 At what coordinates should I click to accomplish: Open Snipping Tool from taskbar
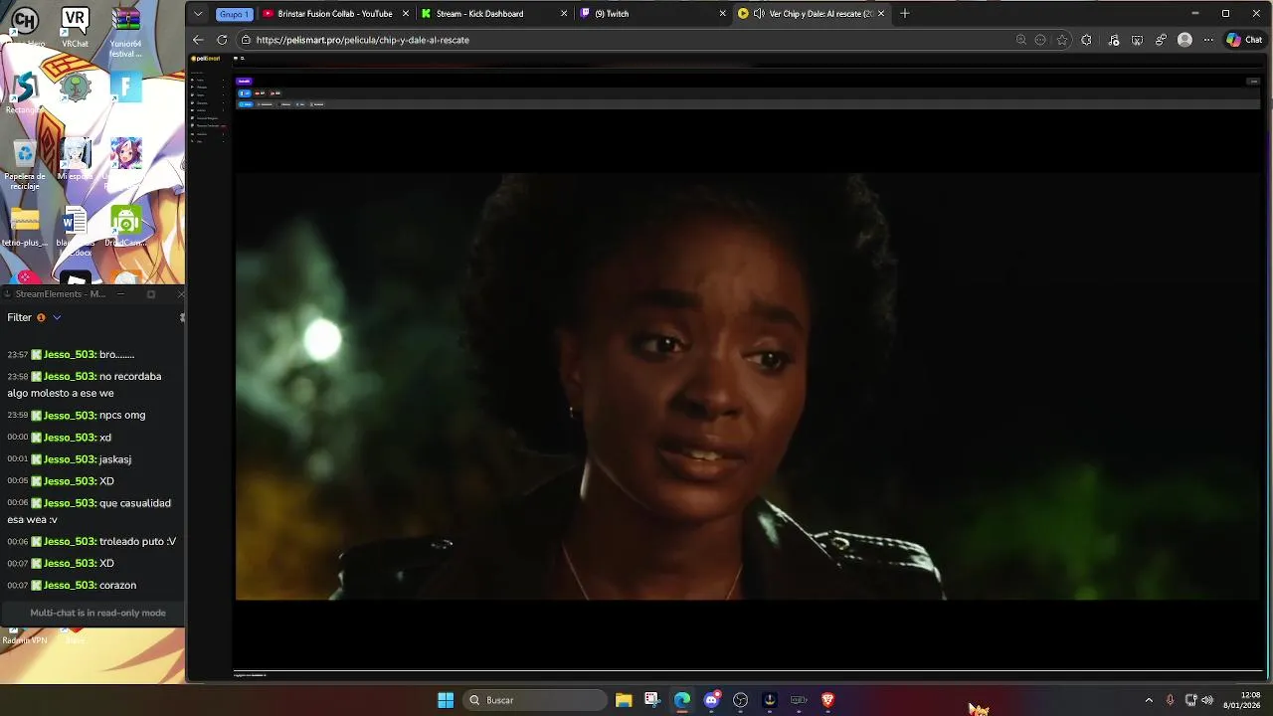click(x=651, y=700)
